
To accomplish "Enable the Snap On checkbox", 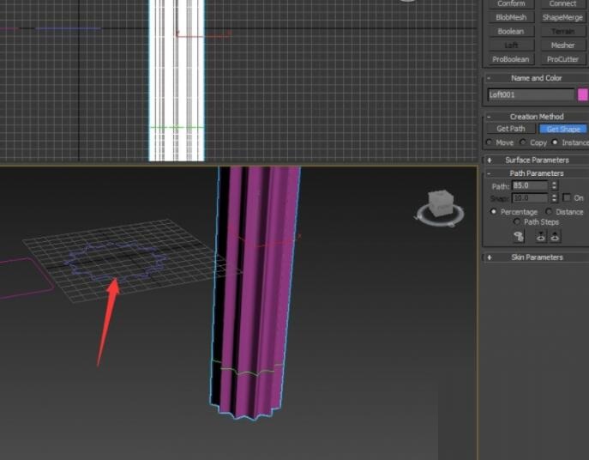I will click(x=567, y=198).
